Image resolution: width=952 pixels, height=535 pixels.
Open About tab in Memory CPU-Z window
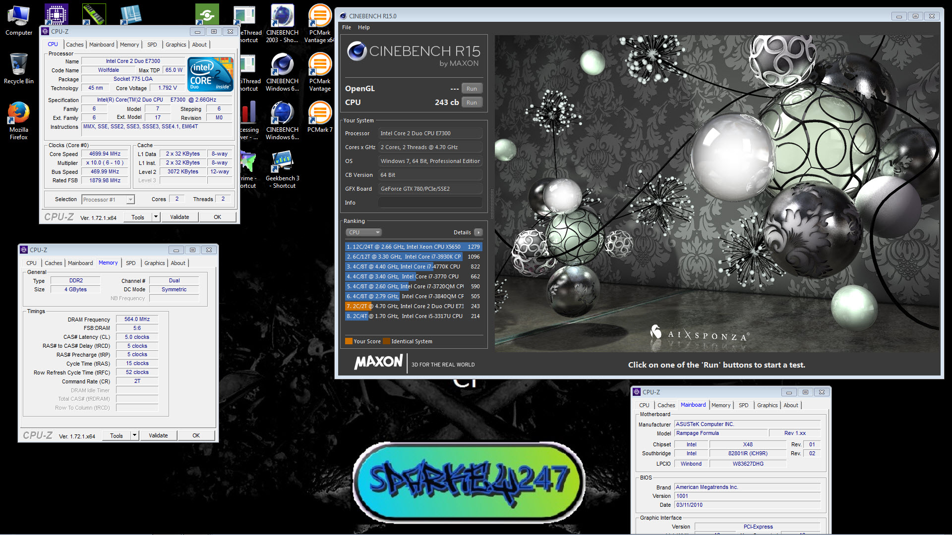178,263
